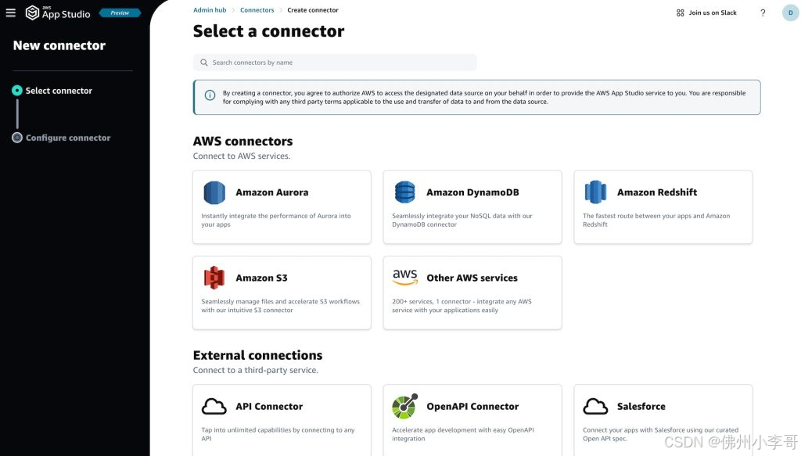Click 'Connect to AWS services.' subtitle
Image resolution: width=801 pixels, height=456 pixels.
click(242, 156)
